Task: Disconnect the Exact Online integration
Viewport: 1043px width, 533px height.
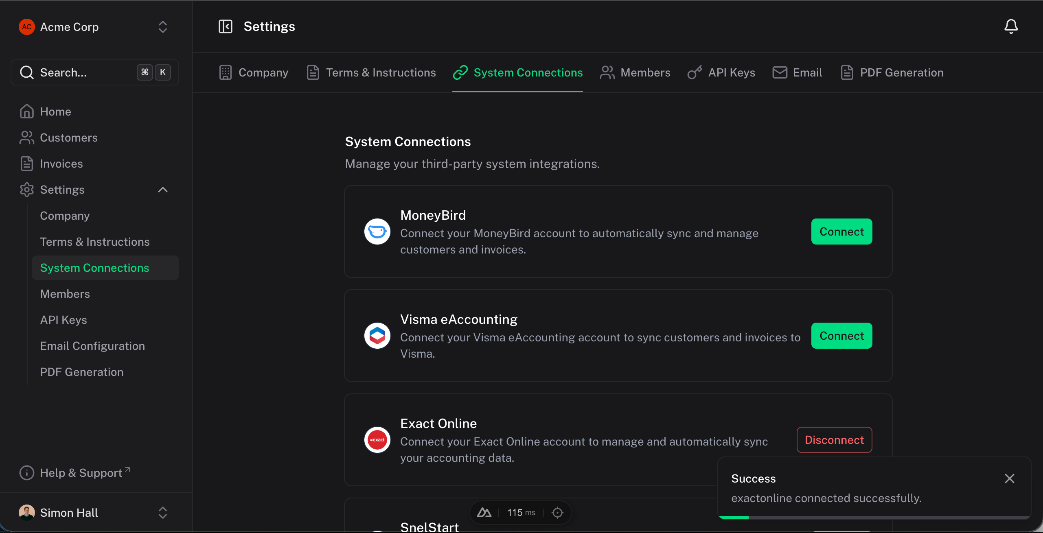Action: tap(835, 440)
